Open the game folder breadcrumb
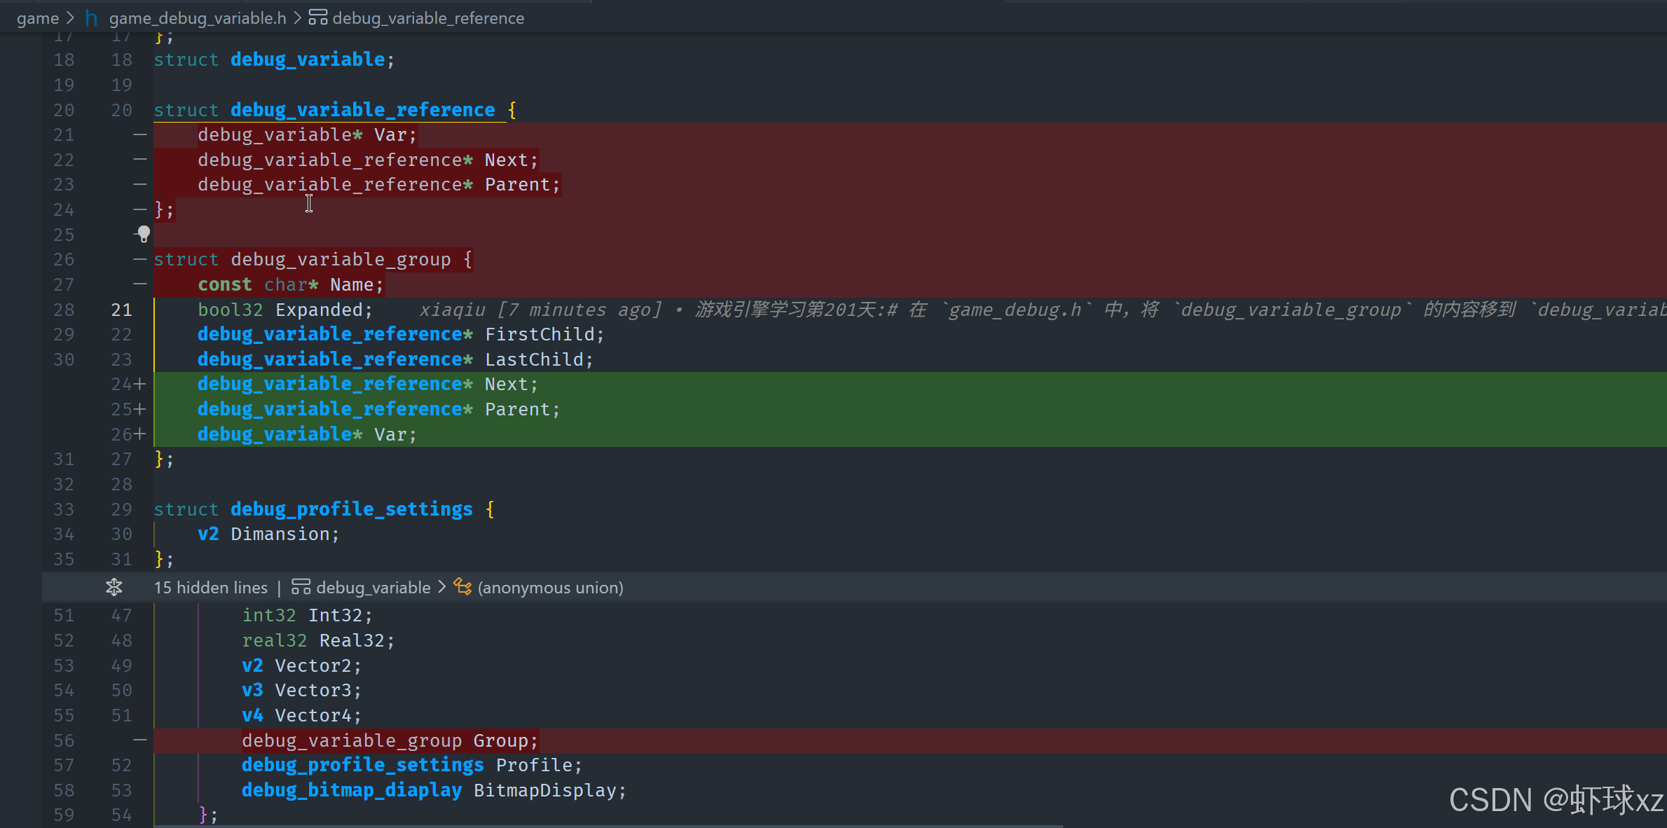 pyautogui.click(x=38, y=18)
